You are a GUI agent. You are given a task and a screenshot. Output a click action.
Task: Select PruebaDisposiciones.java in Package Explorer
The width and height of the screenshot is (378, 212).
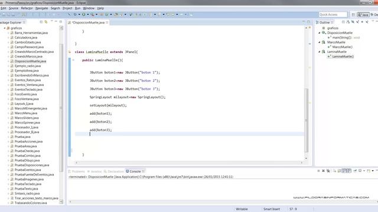(x=31, y=165)
